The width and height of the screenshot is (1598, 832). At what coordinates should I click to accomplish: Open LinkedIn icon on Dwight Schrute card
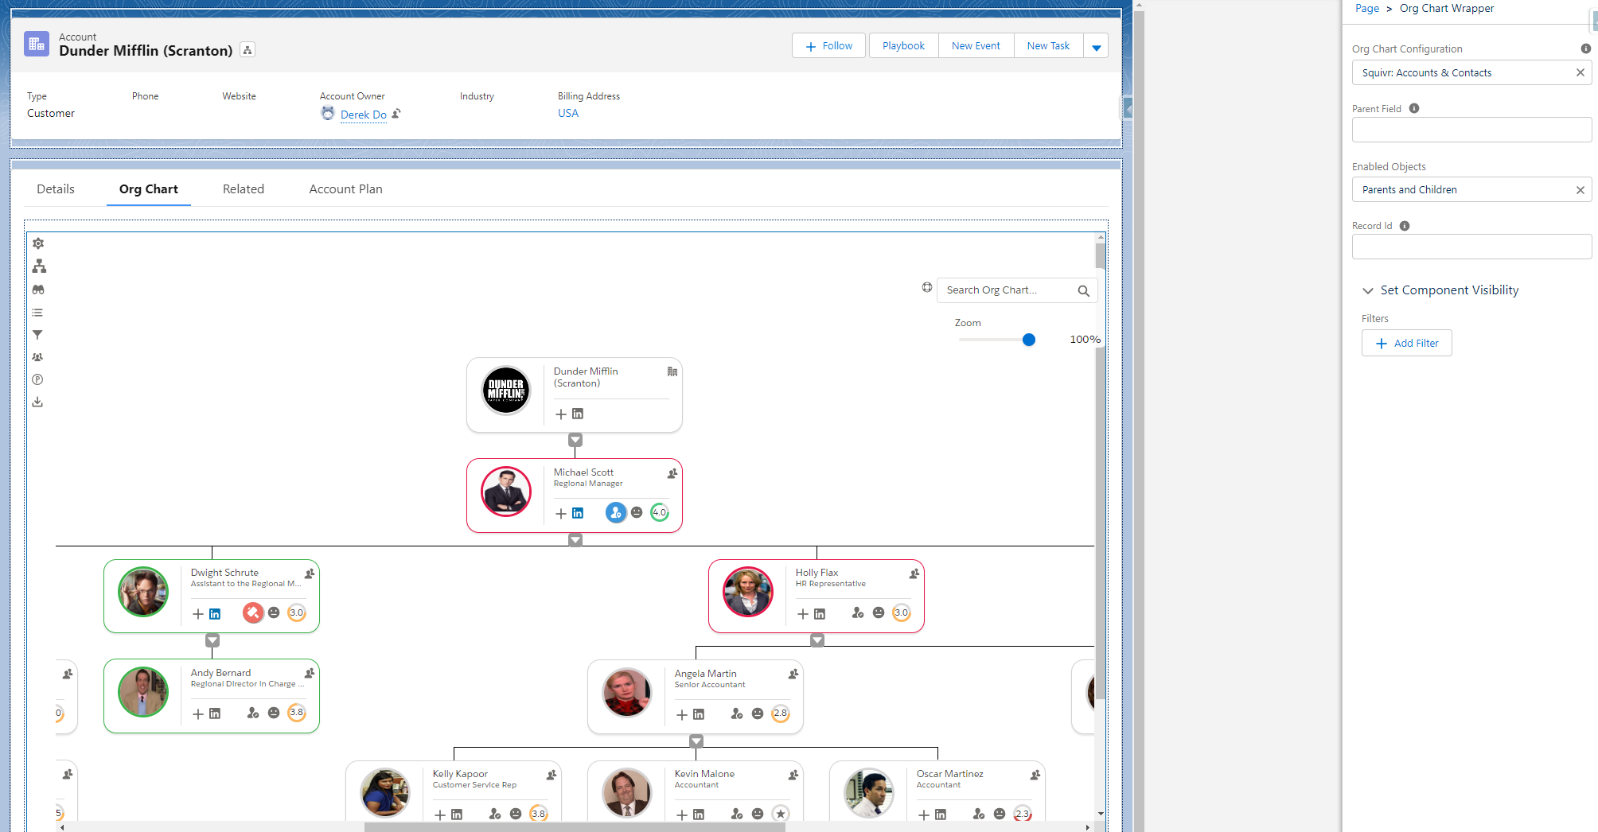215,614
